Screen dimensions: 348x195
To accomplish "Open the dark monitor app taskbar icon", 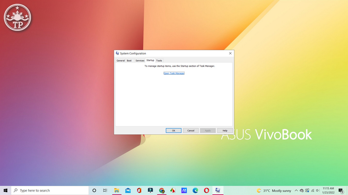I will (150, 190).
